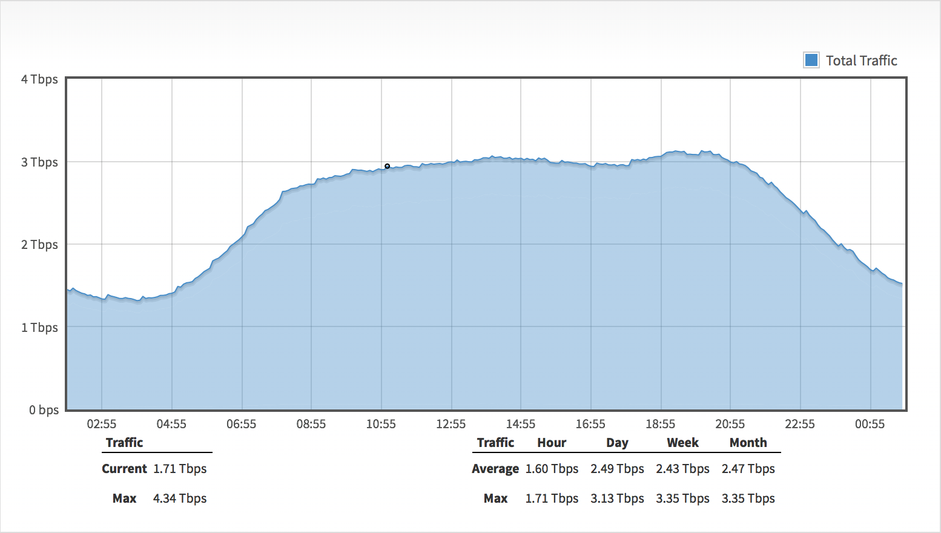Click the monthly average value 2.47 Tbps
The height and width of the screenshot is (533, 941).
[748, 469]
